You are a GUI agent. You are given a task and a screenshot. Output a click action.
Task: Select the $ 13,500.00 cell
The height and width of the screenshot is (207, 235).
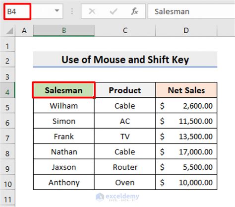point(186,136)
